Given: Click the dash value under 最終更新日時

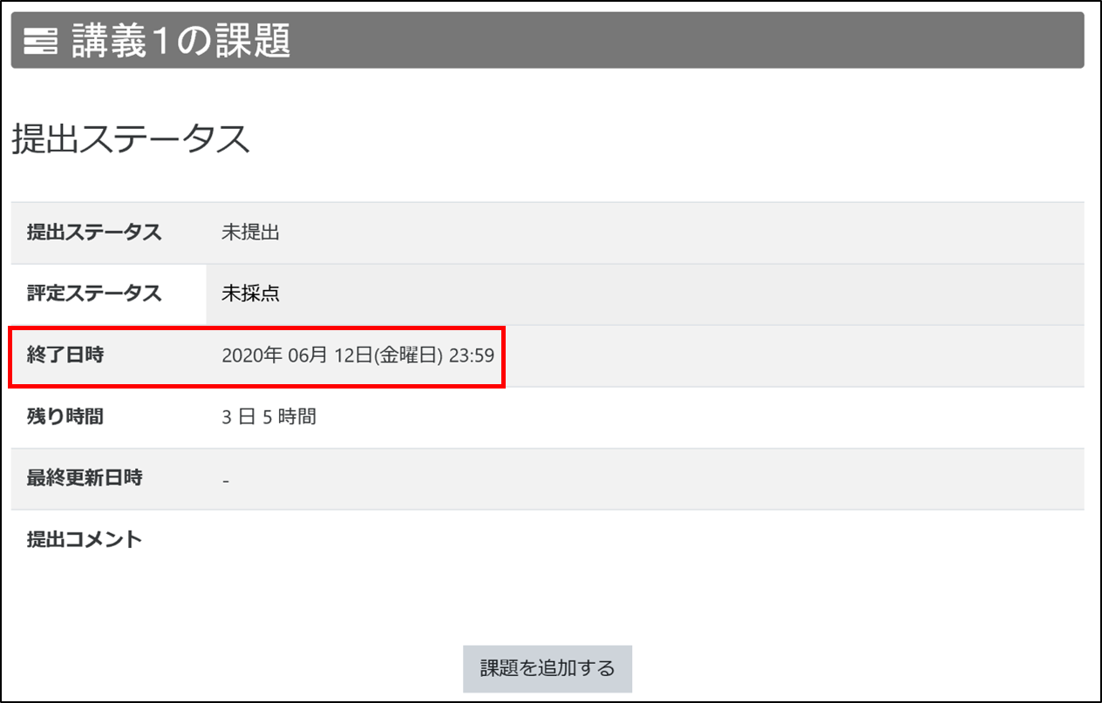Looking at the screenshot, I should (x=225, y=480).
